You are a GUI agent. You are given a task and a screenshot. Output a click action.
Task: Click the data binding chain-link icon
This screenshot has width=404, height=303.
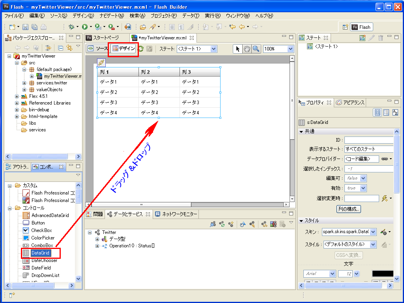[x=384, y=159]
